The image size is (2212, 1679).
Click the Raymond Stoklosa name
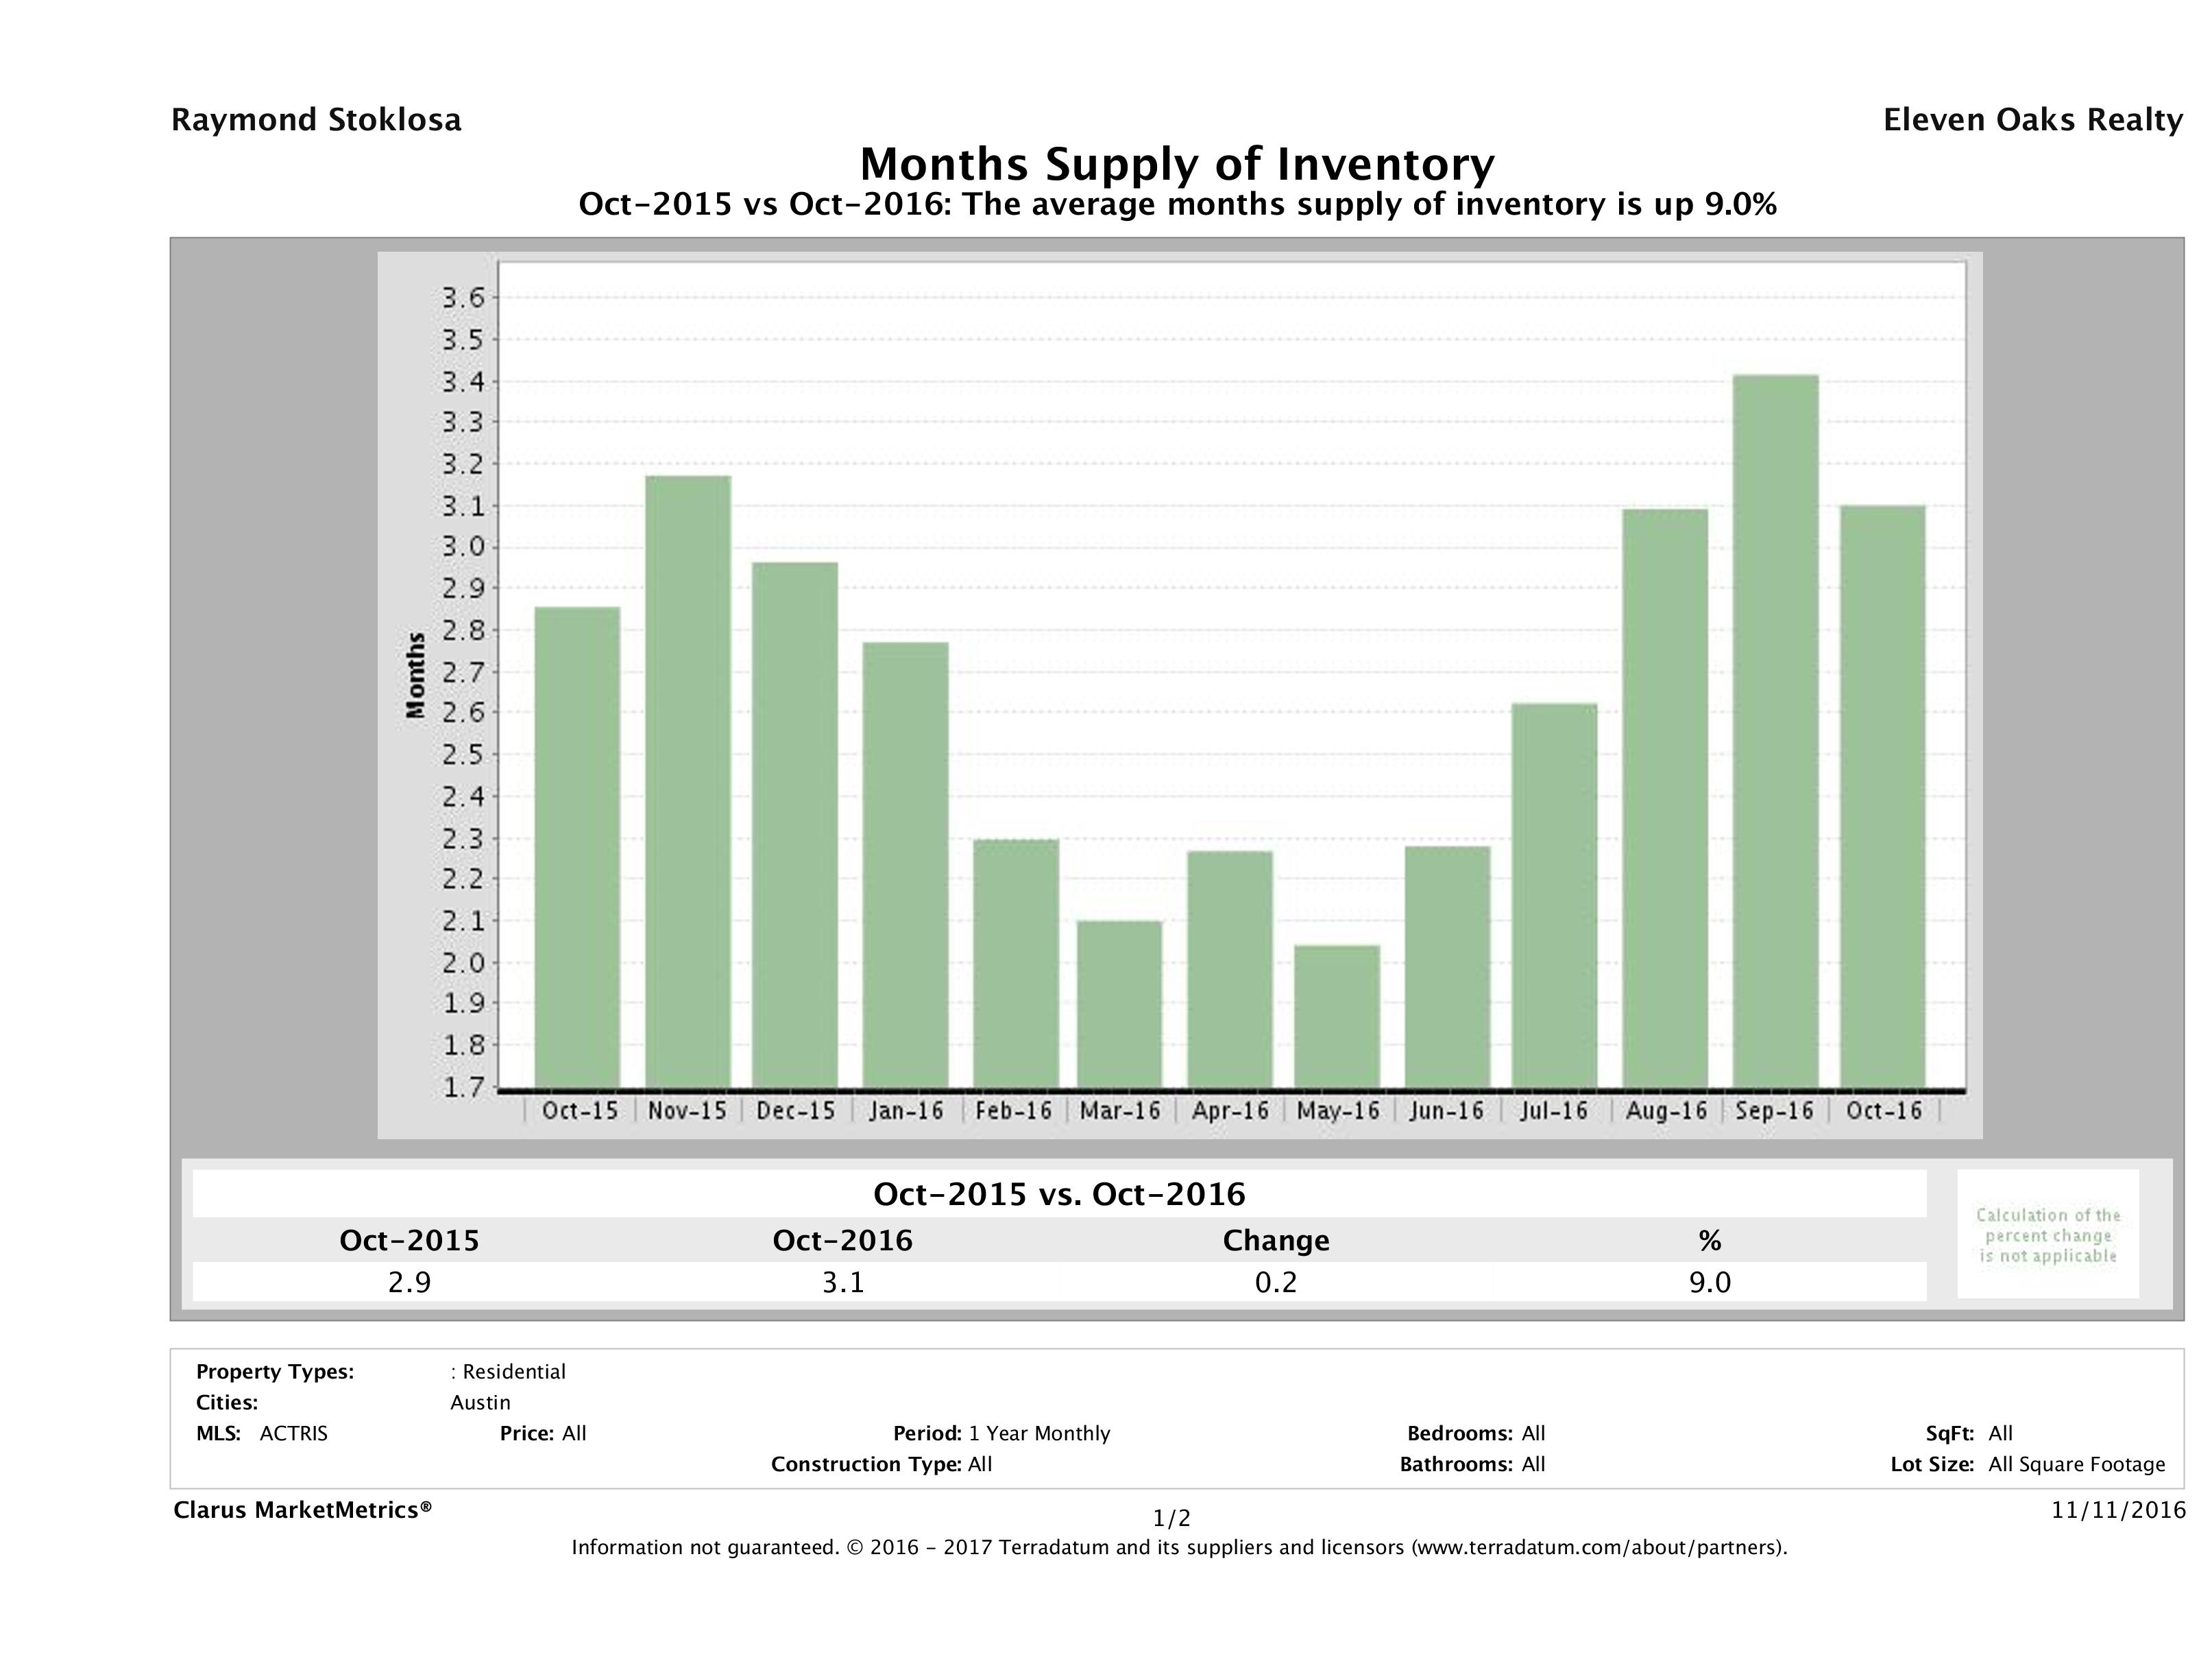coord(316,120)
